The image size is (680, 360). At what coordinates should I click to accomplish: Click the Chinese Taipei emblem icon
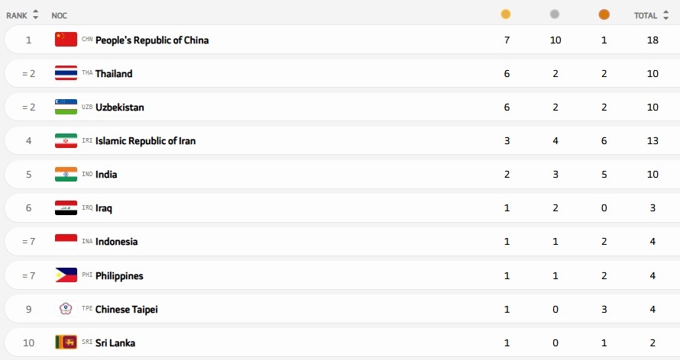point(66,309)
